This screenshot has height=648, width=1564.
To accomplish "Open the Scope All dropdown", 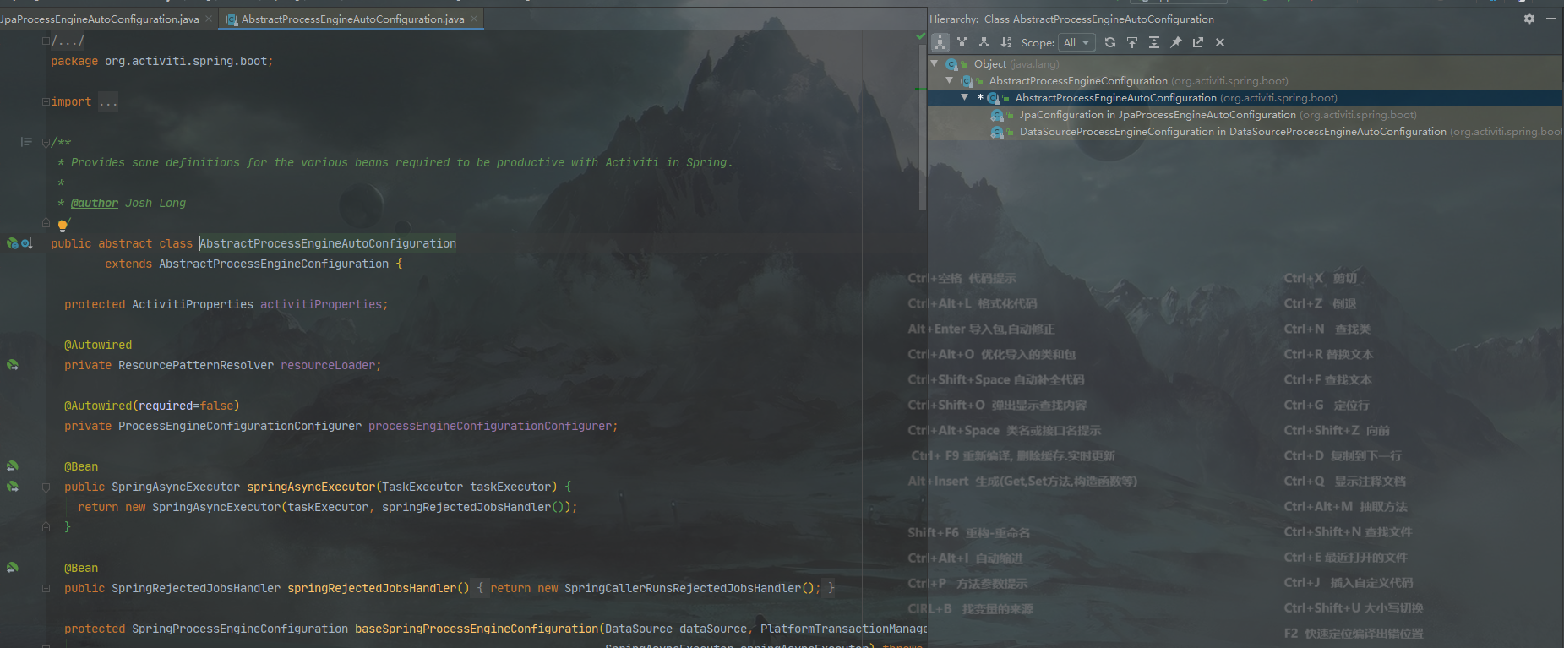I will [1077, 42].
